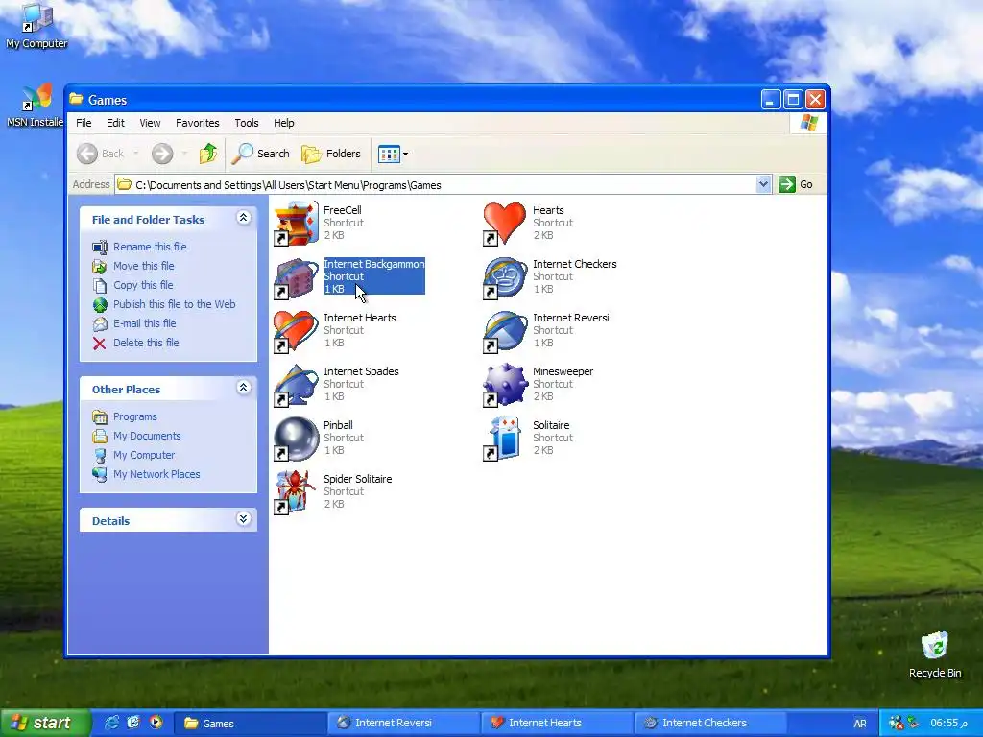Image resolution: width=983 pixels, height=737 pixels.
Task: Go to Programs in Other Places
Action: pos(134,416)
